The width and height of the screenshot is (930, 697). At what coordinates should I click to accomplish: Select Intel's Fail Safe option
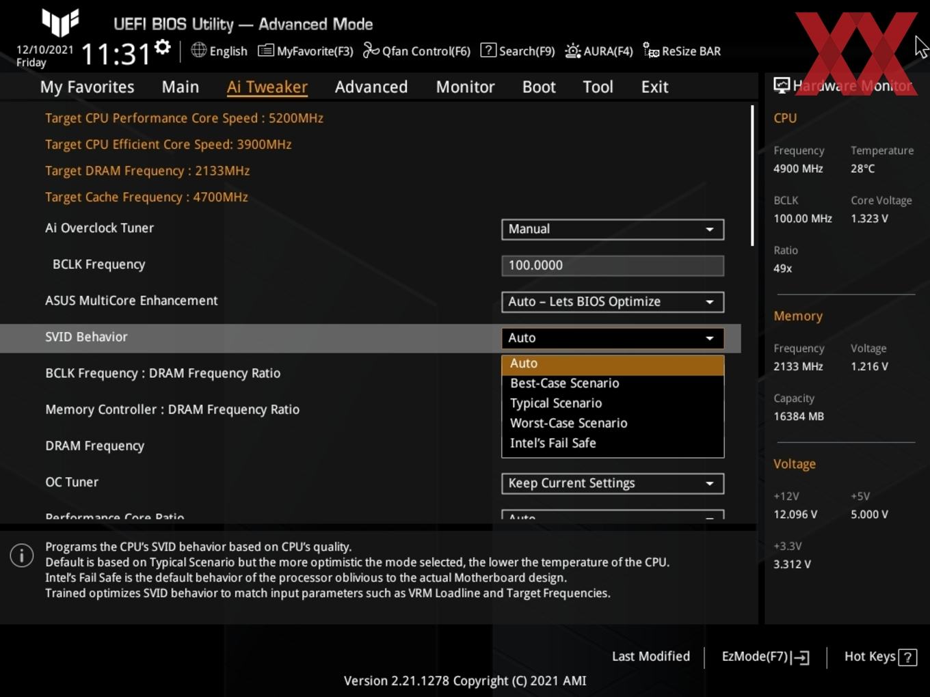(x=613, y=443)
